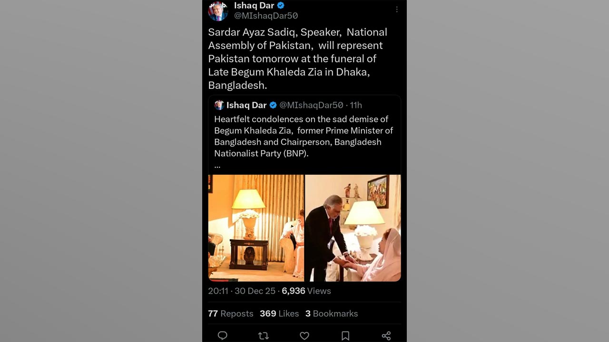Open left photo of lamp room
The height and width of the screenshot is (342, 609).
click(256, 228)
